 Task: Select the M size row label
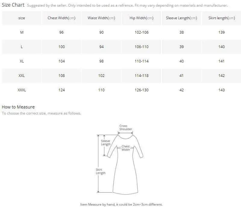click(x=22, y=32)
